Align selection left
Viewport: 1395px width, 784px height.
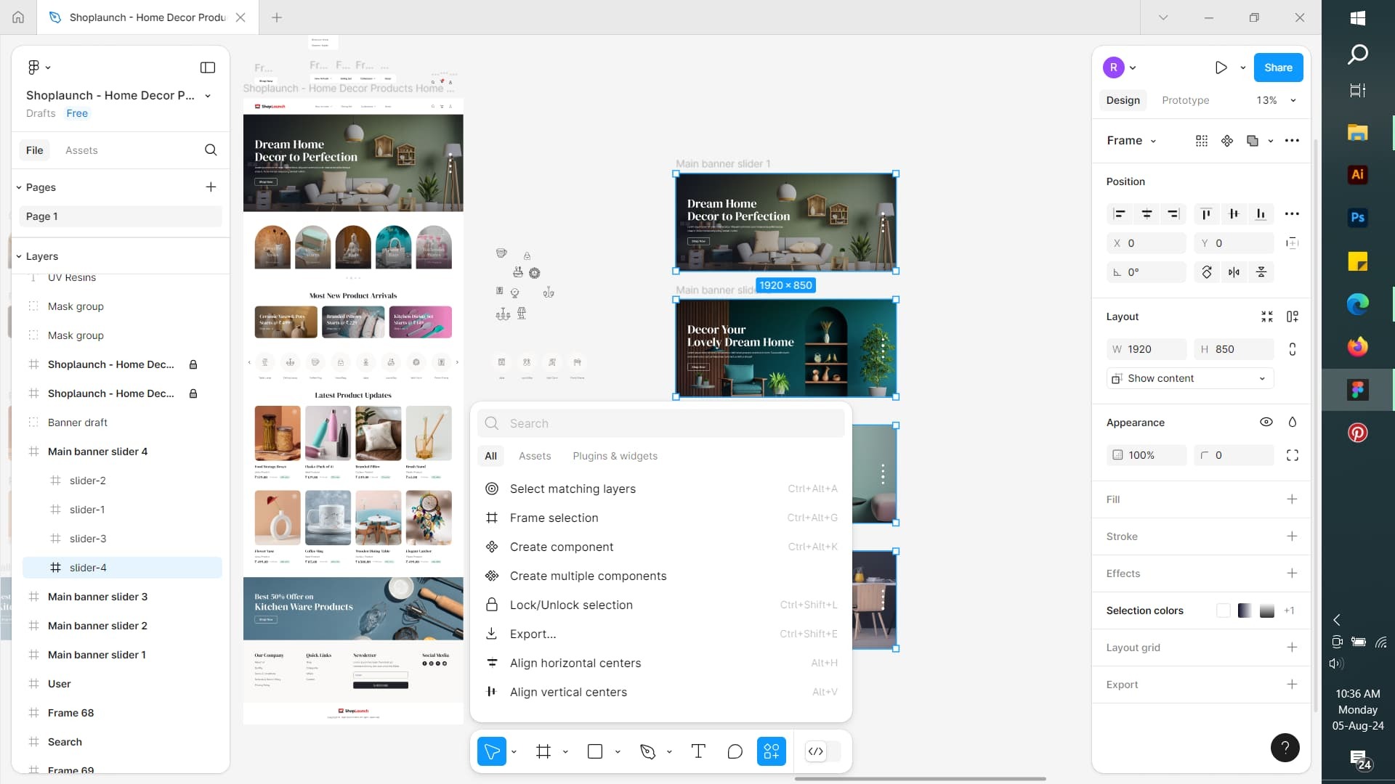(1120, 214)
